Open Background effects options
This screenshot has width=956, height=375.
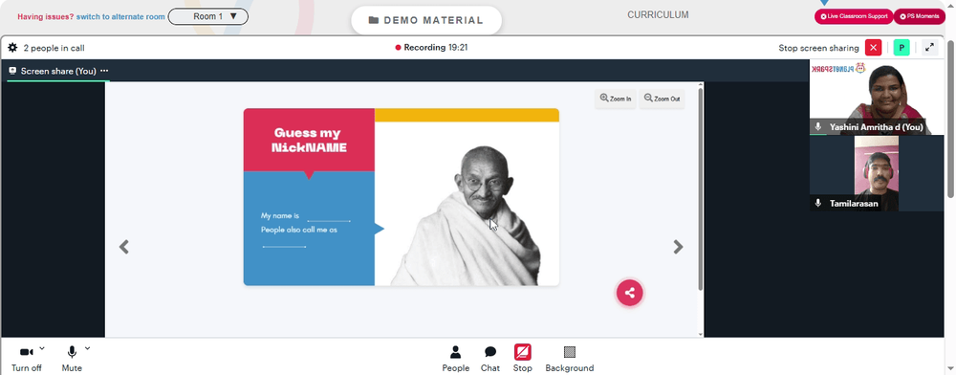[x=570, y=359]
